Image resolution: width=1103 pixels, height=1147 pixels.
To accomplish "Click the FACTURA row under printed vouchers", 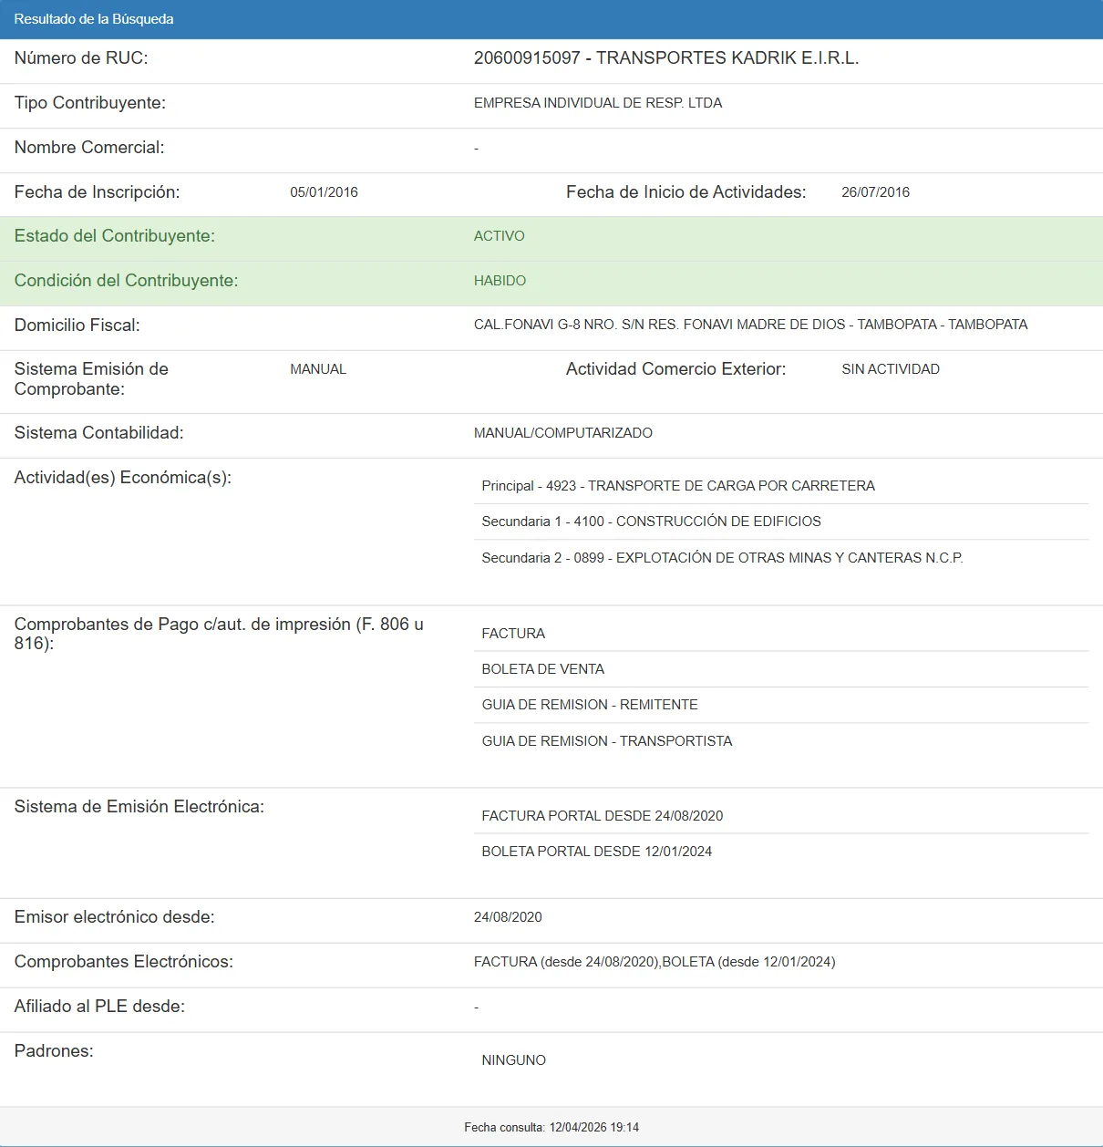I will (513, 634).
